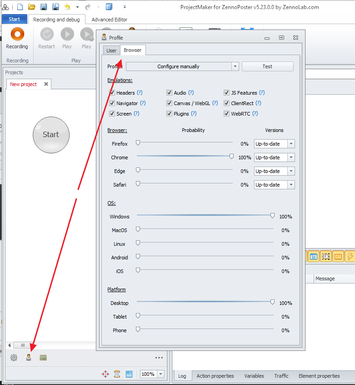Image resolution: width=355 pixels, height=385 pixels.
Task: Click the blue window icon beside hourglass
Action: point(129,374)
